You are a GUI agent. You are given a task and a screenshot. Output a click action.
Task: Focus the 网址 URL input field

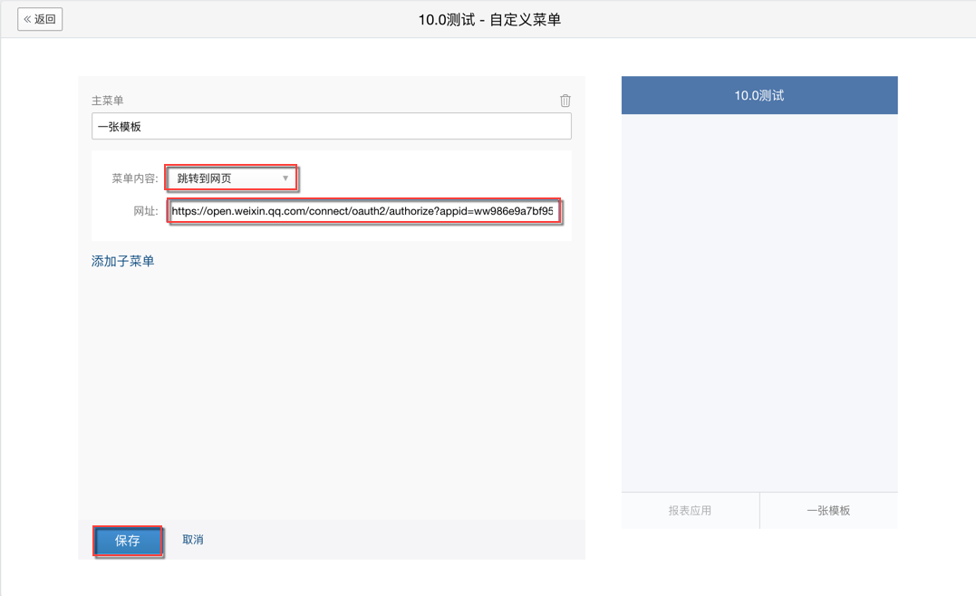364,211
